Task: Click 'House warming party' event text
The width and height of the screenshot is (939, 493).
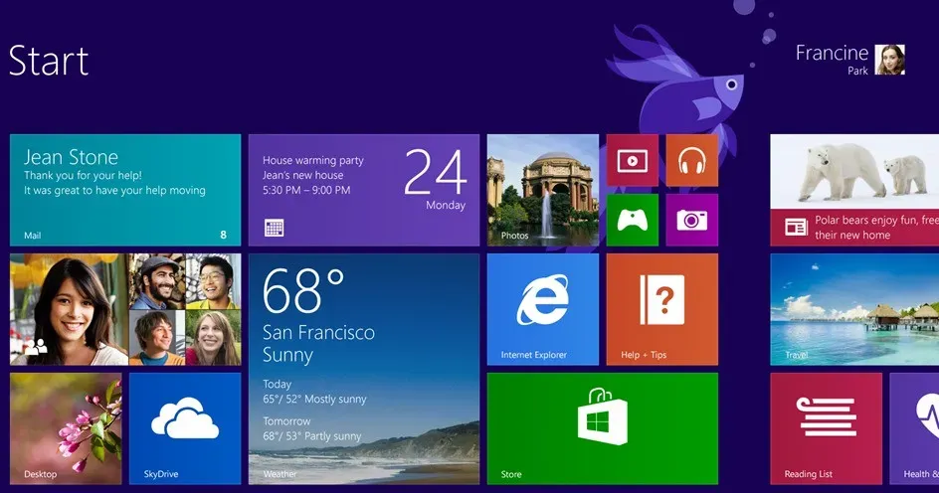Action: tap(313, 160)
